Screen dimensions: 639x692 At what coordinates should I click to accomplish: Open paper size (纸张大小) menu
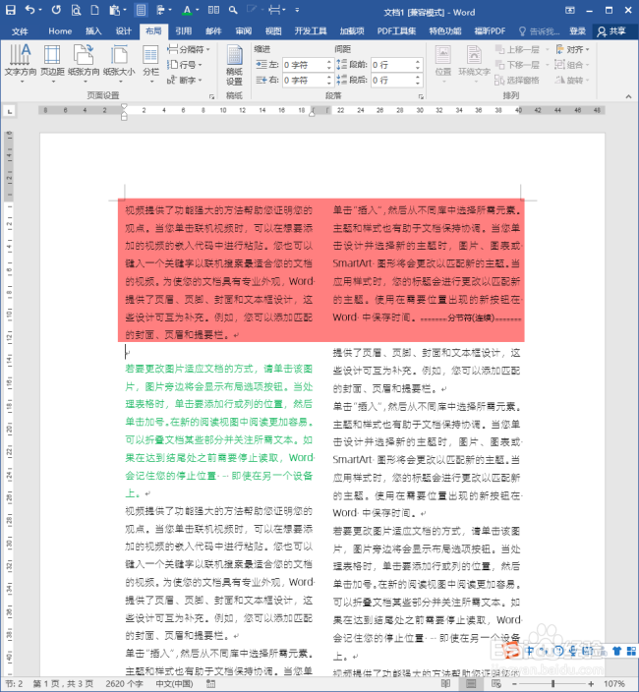[119, 64]
